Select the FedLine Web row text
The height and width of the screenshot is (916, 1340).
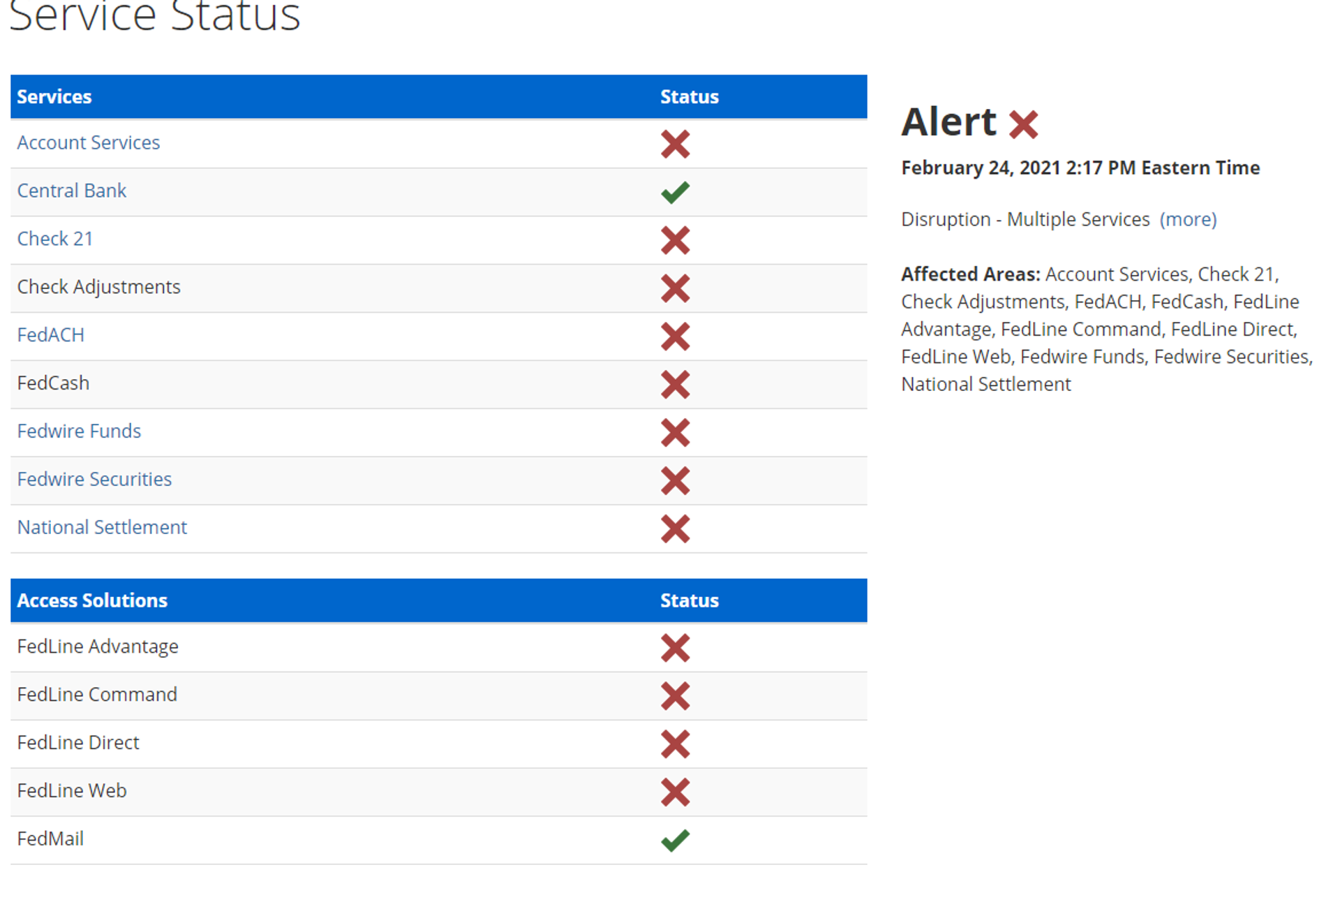point(72,791)
